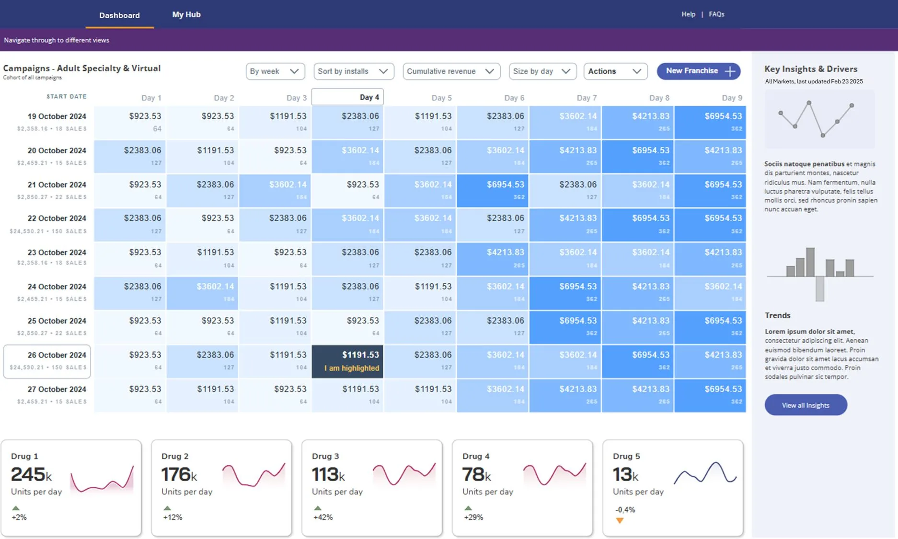Screen dimensions: 898x539
Task: Click the 24 October Day 7 cell $6954.53
Action: 565,293
